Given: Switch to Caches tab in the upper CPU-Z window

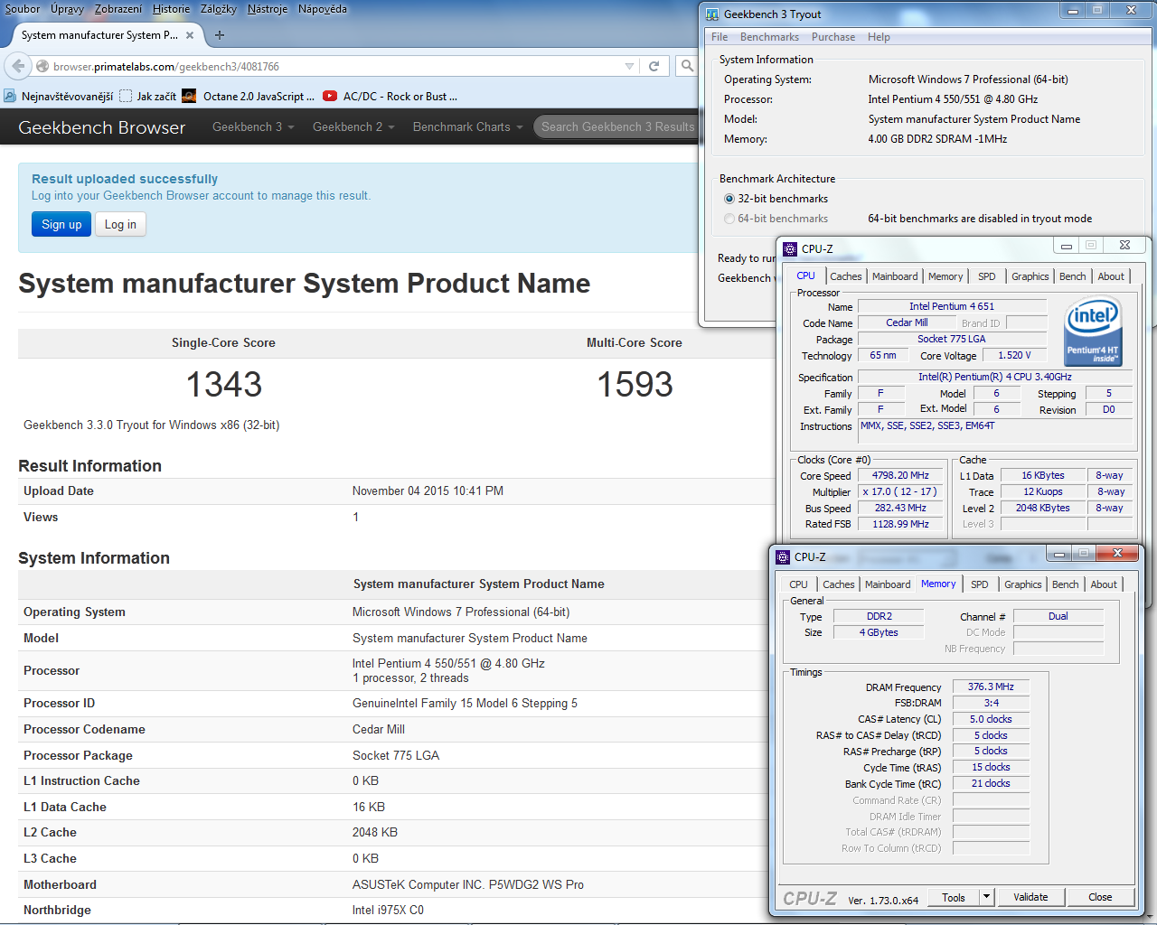Looking at the screenshot, I should coord(846,276).
